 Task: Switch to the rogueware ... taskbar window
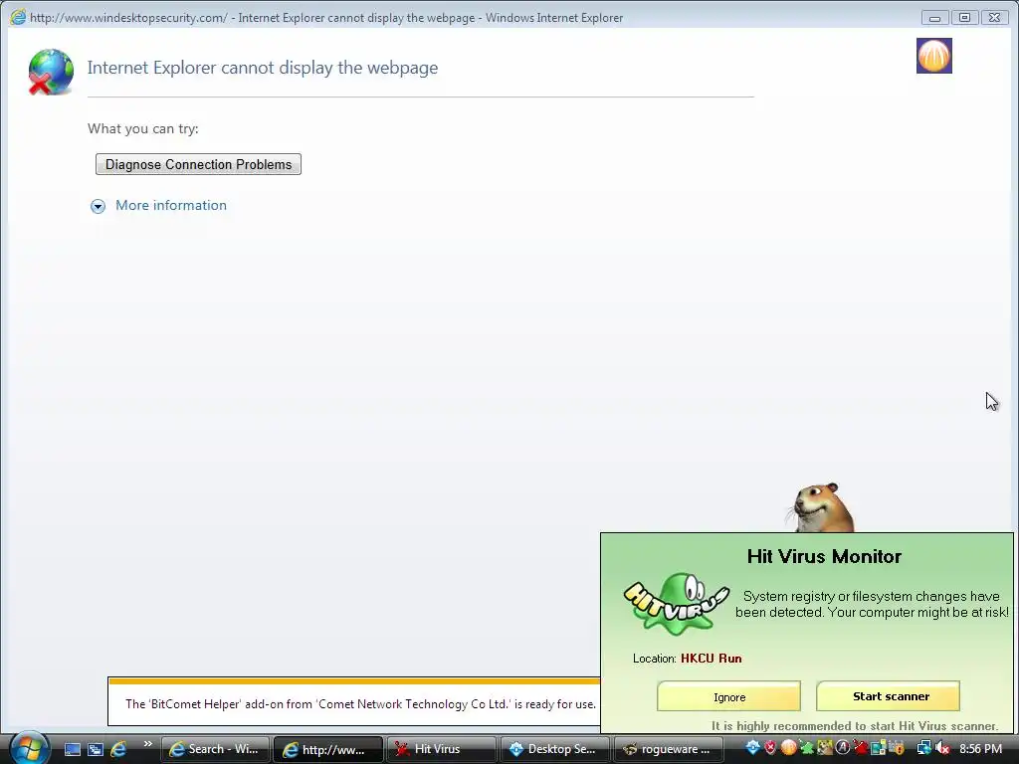(669, 749)
